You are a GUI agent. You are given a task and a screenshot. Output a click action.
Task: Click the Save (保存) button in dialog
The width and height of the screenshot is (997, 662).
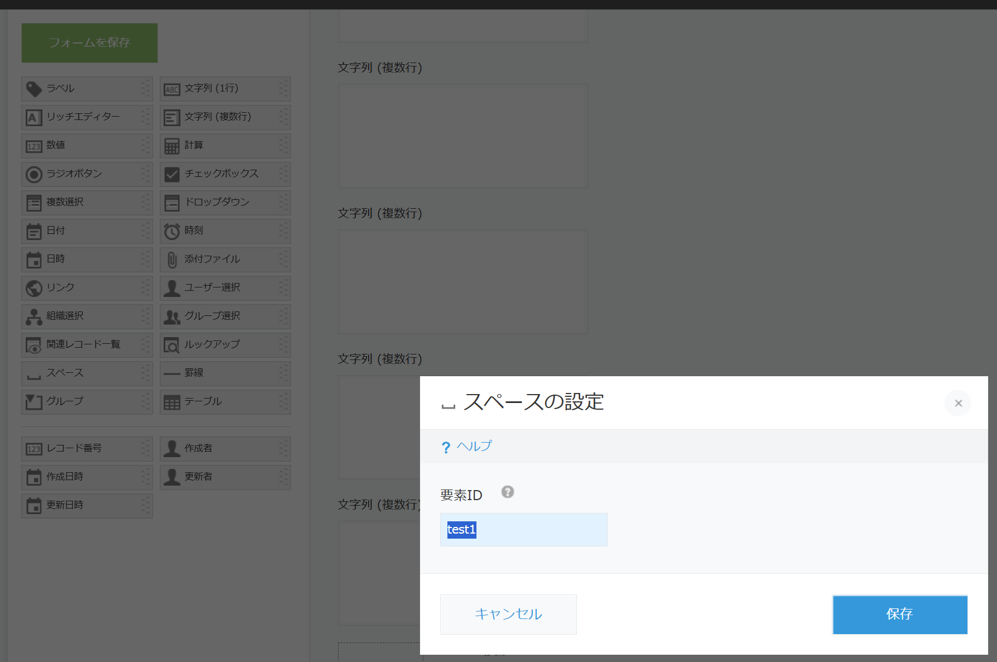899,614
